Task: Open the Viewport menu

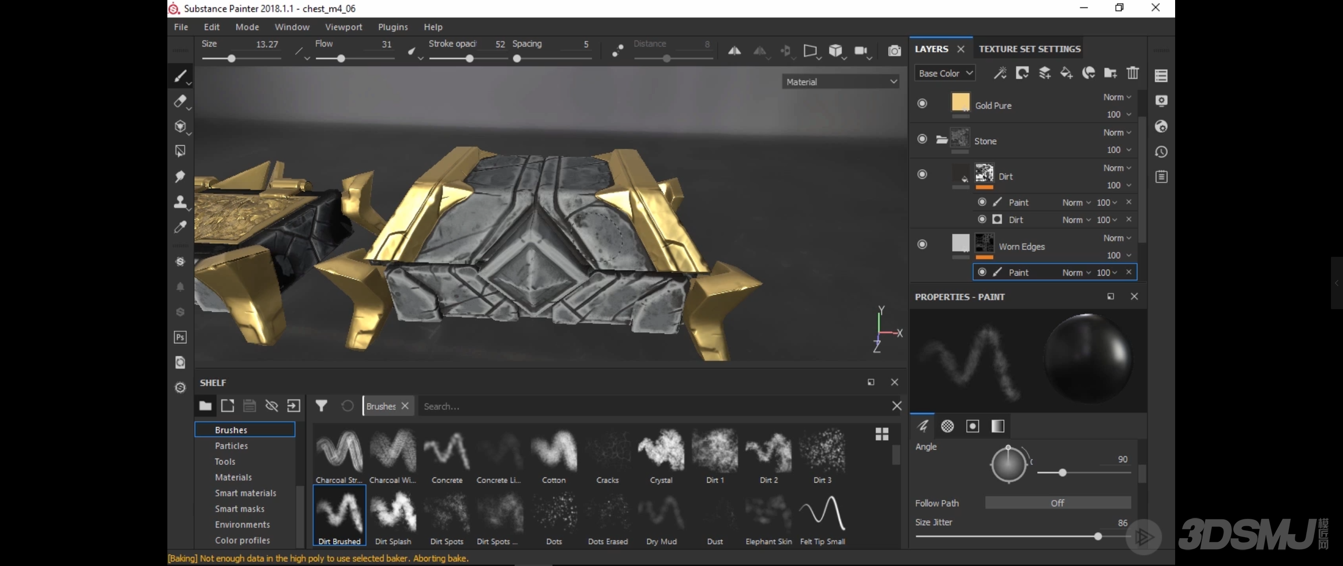Action: click(344, 27)
